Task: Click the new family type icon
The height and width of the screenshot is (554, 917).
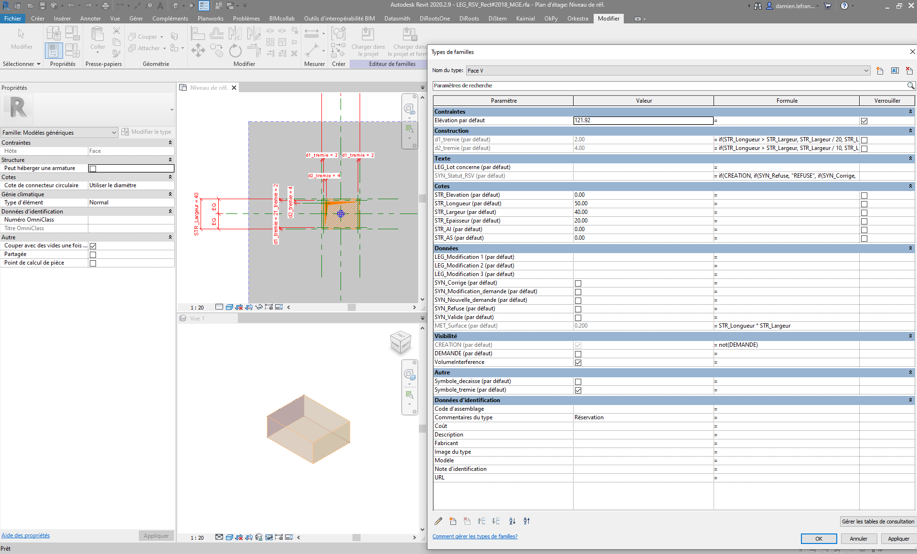Action: pos(880,71)
